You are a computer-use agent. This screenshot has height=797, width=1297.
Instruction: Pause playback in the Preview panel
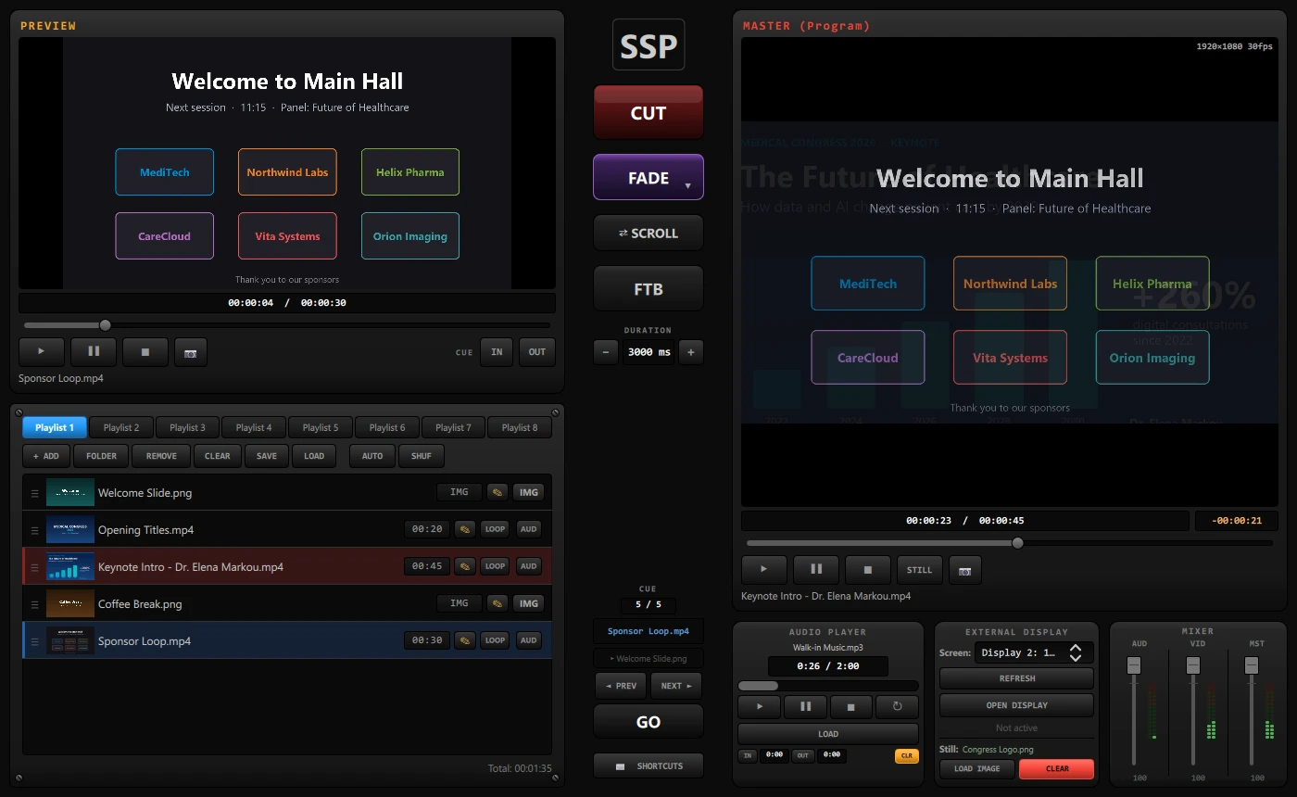94,352
